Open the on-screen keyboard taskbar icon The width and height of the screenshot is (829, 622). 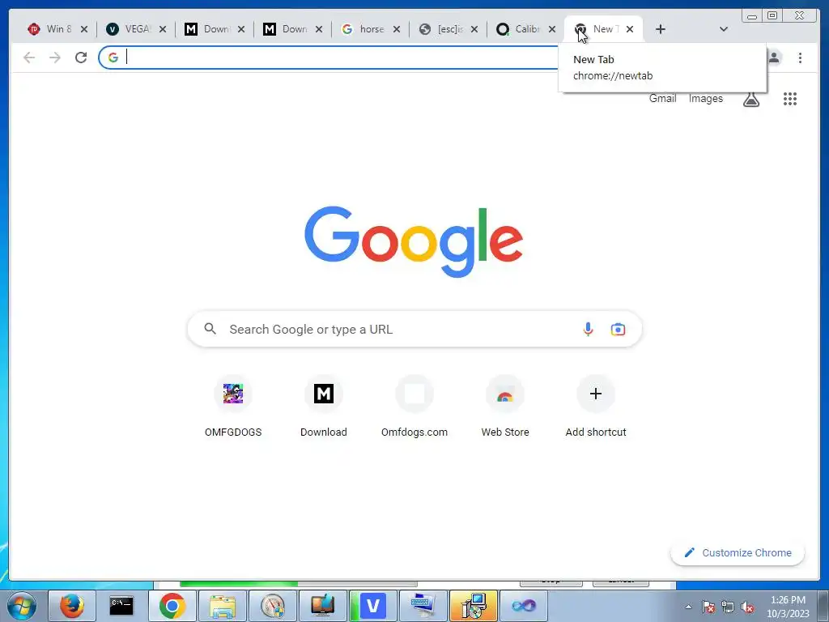click(x=423, y=606)
